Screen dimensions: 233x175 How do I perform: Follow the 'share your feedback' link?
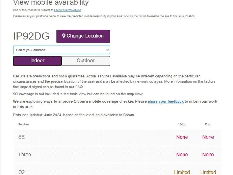tap(165, 101)
